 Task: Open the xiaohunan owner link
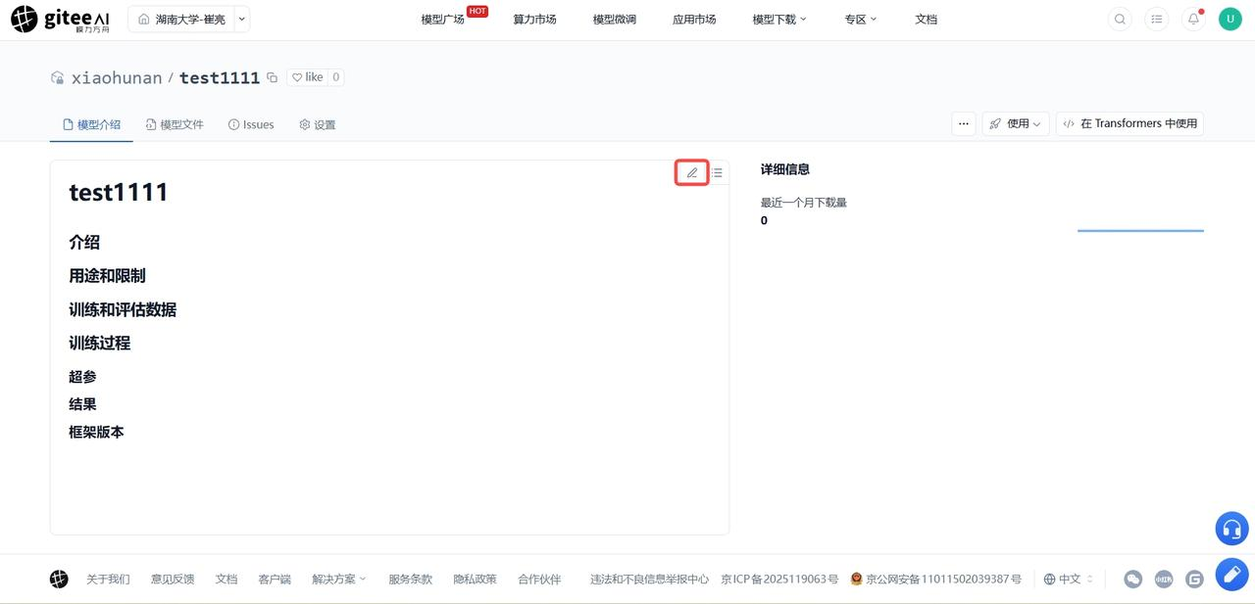tap(117, 77)
